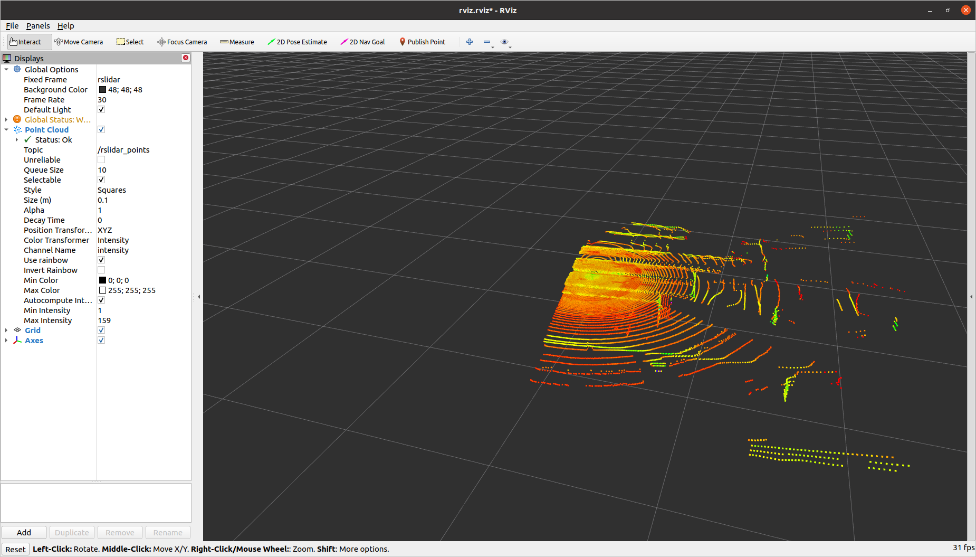This screenshot has height=557, width=976.
Task: Expand the Grid display properties
Action: point(6,330)
